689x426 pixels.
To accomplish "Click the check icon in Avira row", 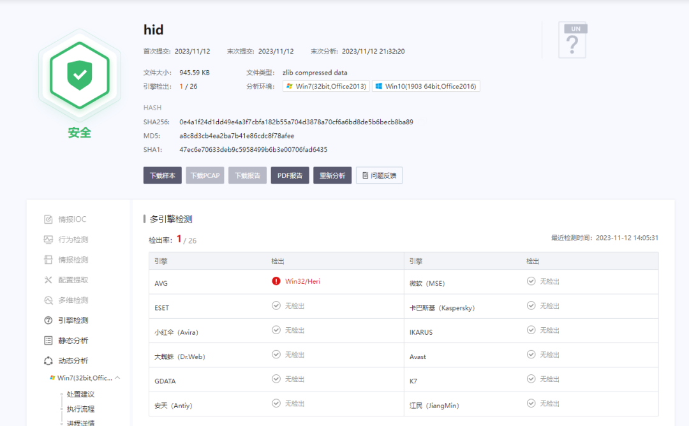I will point(276,330).
